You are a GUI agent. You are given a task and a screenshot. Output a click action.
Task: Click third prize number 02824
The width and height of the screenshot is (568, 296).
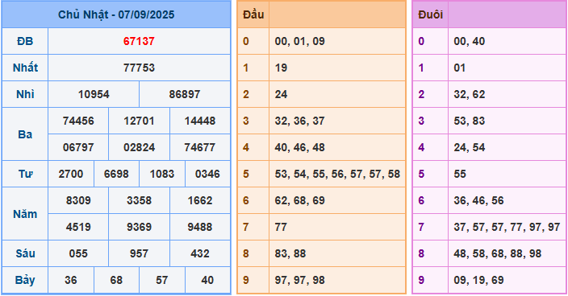coord(139,148)
